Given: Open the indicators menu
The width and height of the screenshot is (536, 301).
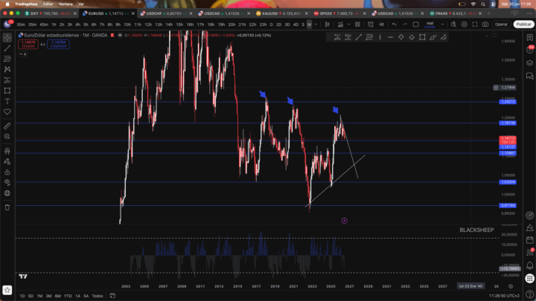Looking at the screenshot, I should 340,25.
